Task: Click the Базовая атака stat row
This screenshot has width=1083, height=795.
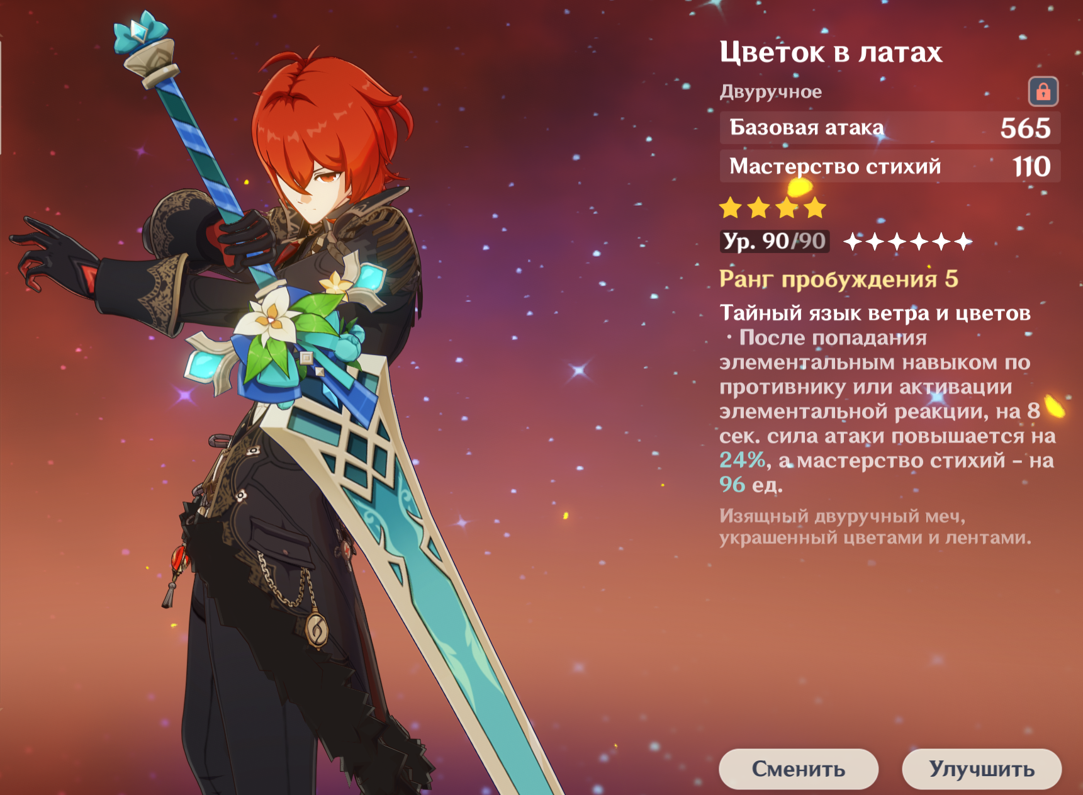Action: point(890,128)
